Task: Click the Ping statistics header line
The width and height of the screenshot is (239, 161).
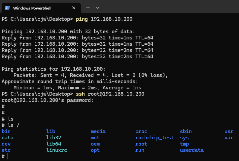Action: click(x=53, y=69)
